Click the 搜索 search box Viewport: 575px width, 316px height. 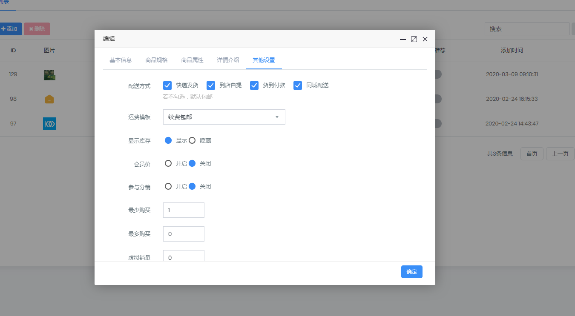(526, 29)
